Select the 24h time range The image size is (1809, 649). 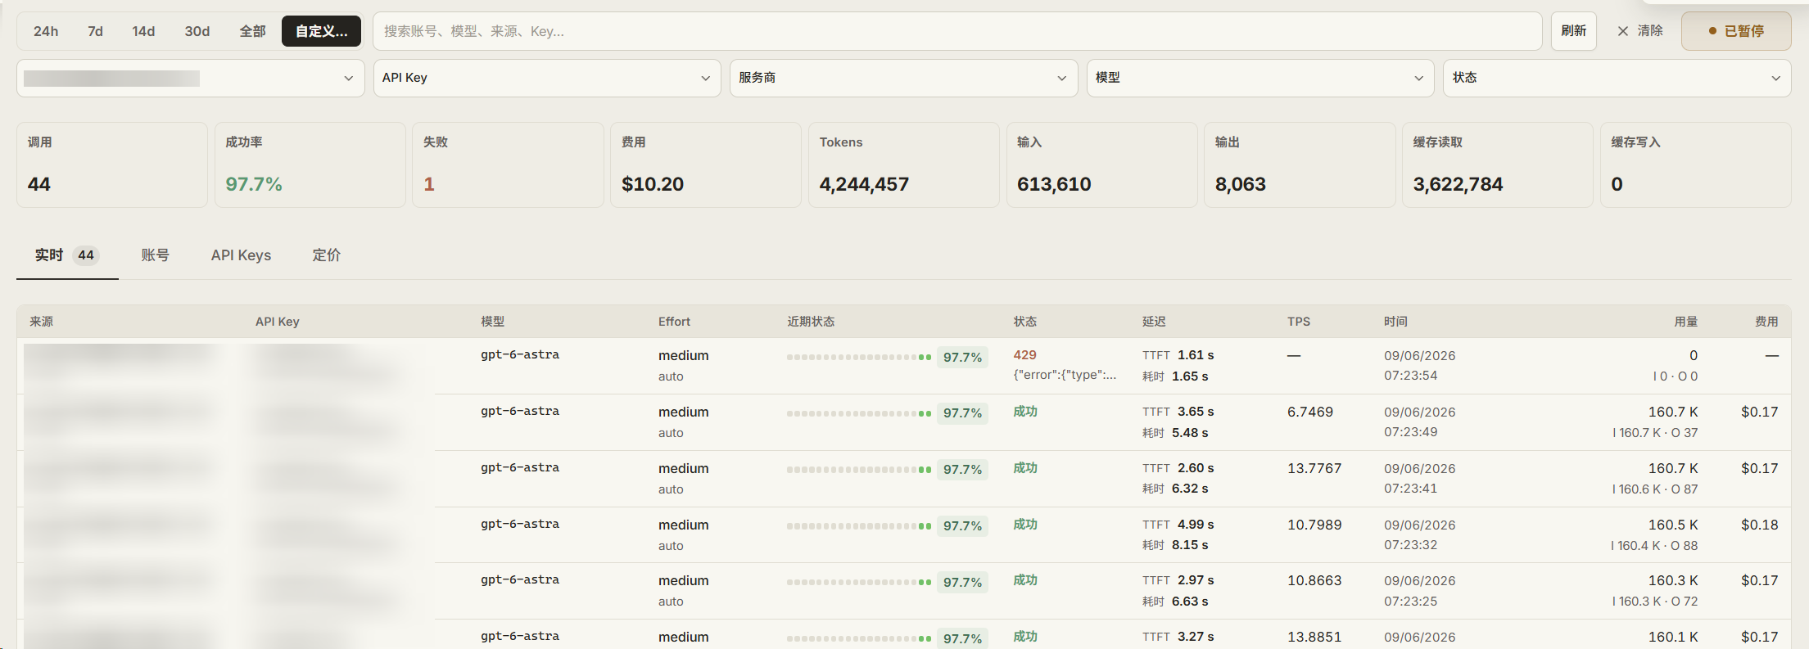[x=46, y=31]
